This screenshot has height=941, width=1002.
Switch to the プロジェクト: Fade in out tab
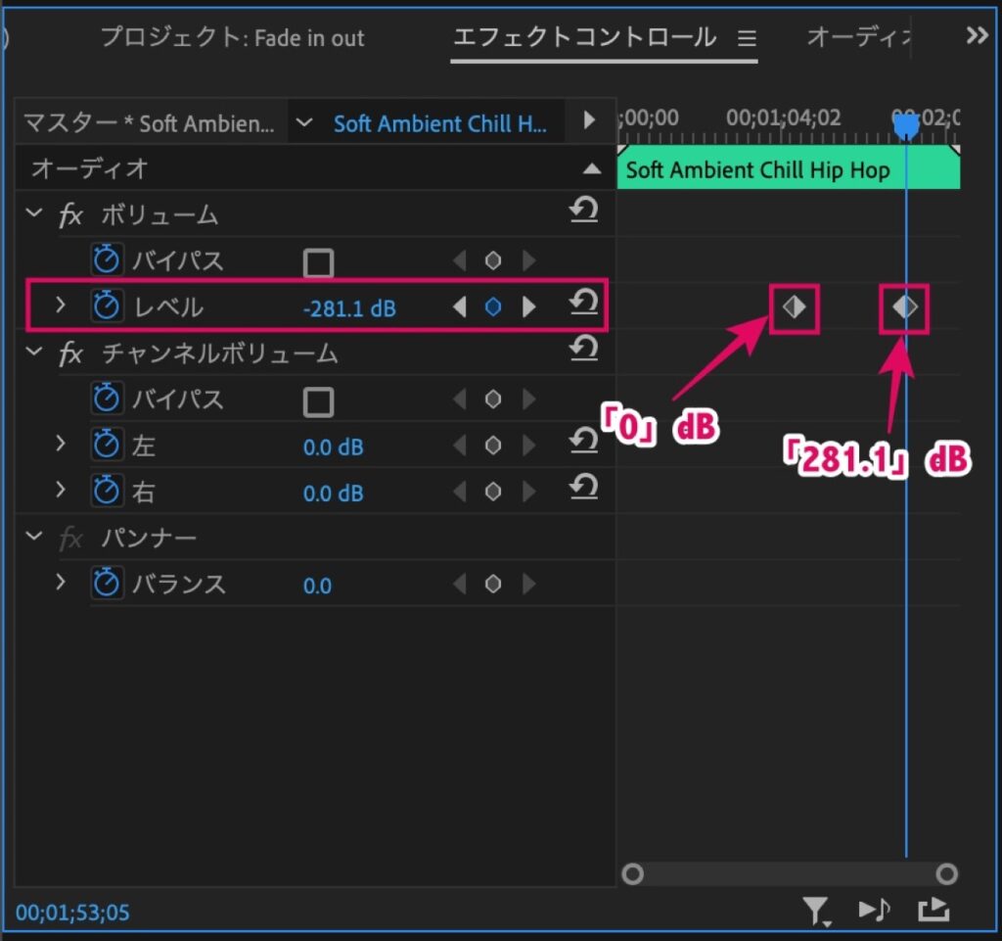tap(233, 37)
